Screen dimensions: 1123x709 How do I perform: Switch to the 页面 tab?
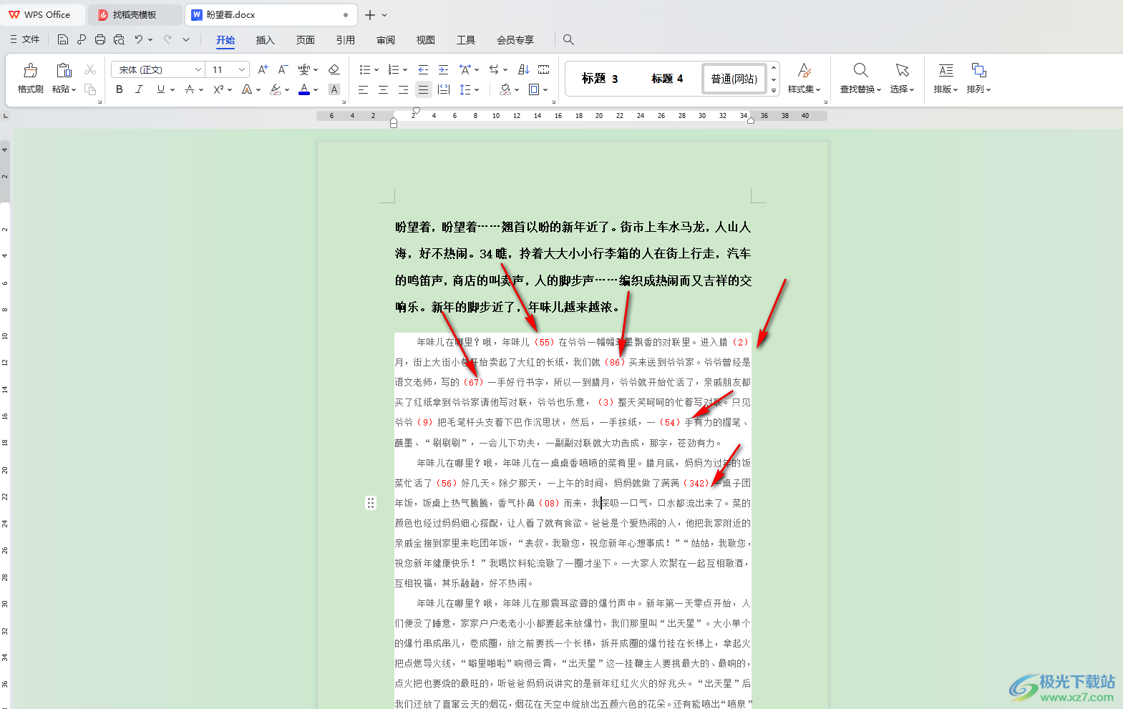(306, 40)
